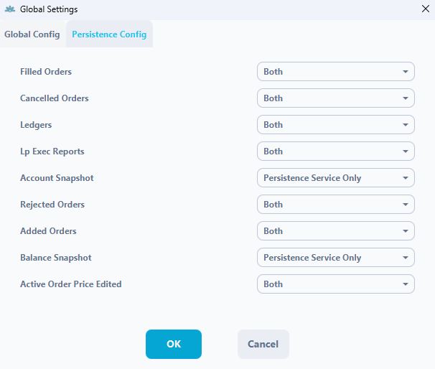Image resolution: width=435 pixels, height=369 pixels.
Task: Open the Filled Orders dropdown
Action: coord(336,72)
